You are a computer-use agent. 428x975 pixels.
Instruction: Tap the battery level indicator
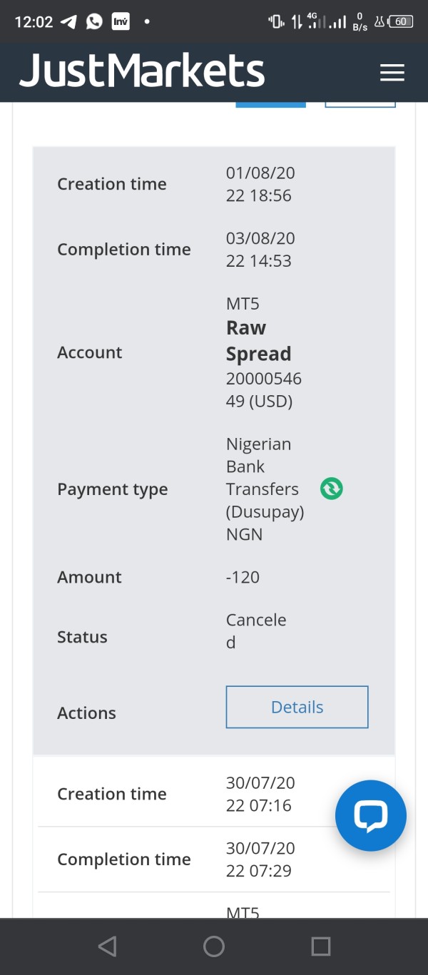401,21
